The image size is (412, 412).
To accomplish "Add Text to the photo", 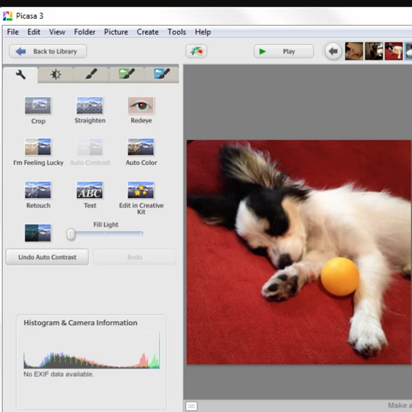I will [90, 190].
